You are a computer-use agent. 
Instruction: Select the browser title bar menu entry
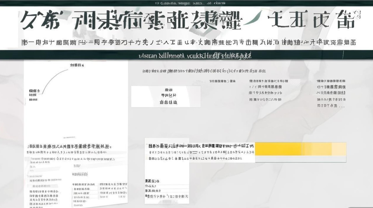186,3
